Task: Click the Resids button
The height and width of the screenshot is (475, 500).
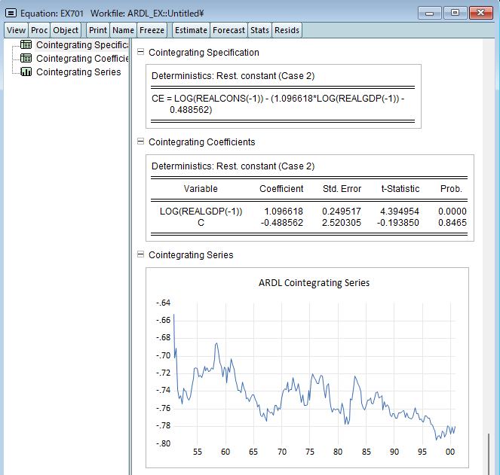Action: 287,30
